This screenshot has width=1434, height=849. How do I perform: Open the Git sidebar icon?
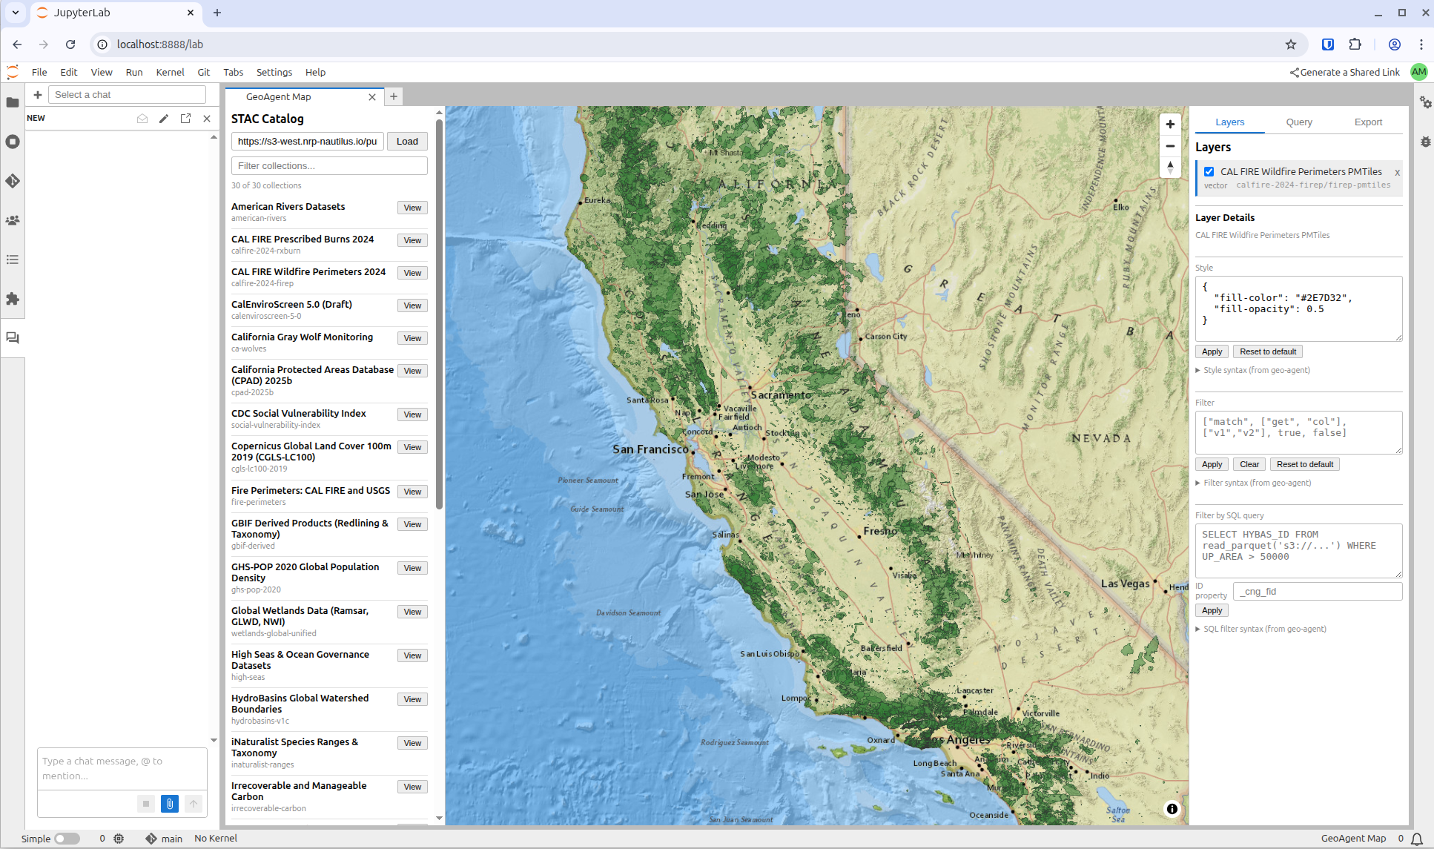[13, 181]
